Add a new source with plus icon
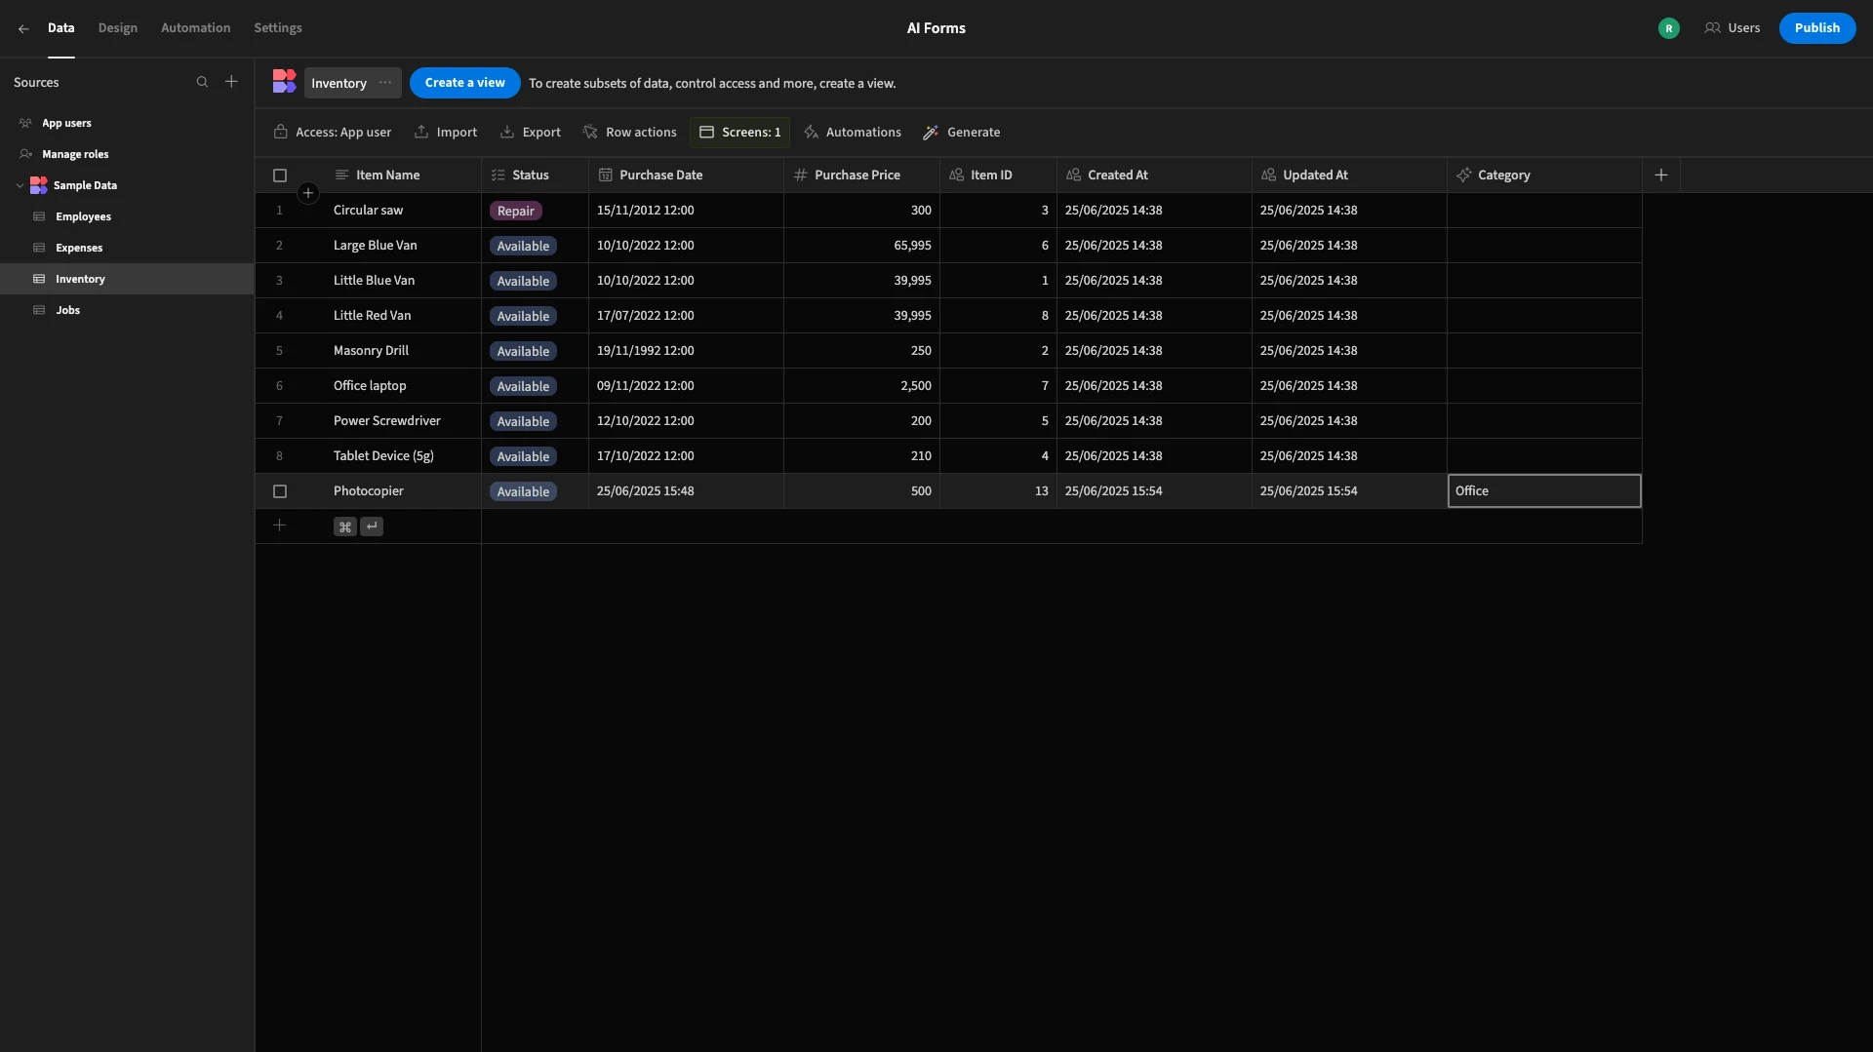This screenshot has width=1873, height=1052. [231, 82]
